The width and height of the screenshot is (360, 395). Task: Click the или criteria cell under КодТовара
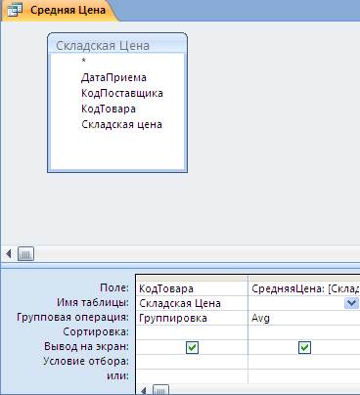[x=192, y=376]
